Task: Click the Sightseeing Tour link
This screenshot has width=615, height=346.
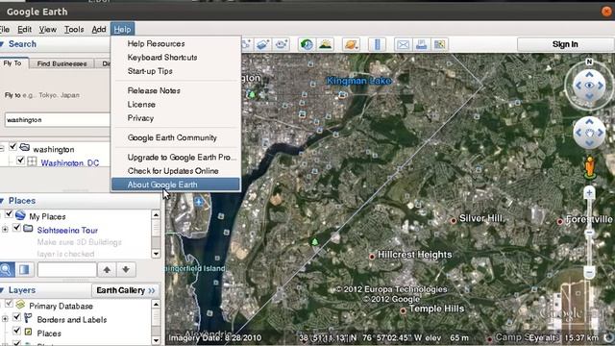Action: pos(67,231)
